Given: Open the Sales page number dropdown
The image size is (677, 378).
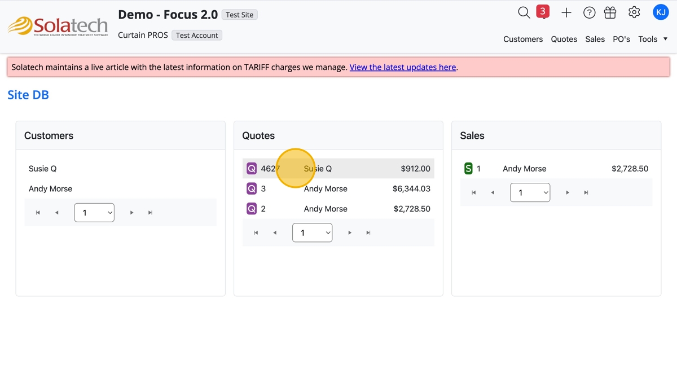Looking at the screenshot, I should 530,192.
